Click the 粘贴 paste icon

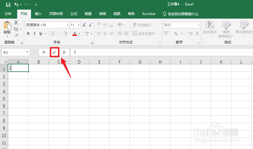tap(7, 25)
